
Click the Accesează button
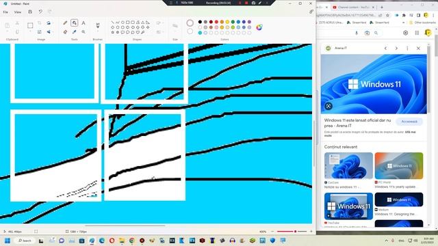click(409, 122)
